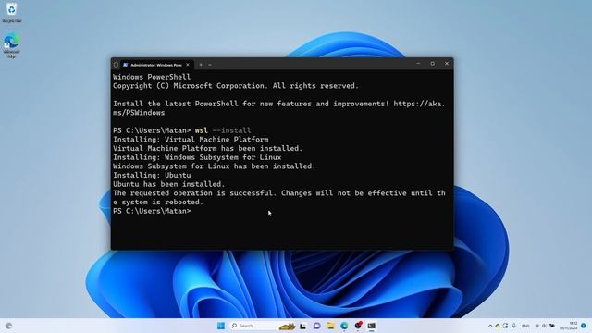Click the https://aka.ms/PSWindows link text
This screenshot has width=592, height=333.
point(279,108)
